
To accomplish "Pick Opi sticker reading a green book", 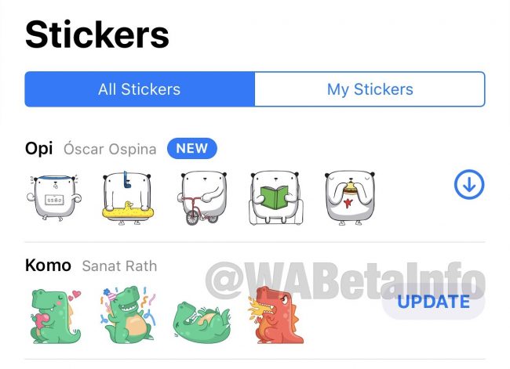I will tap(276, 197).
